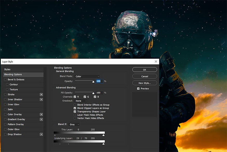Open the Blend If Gray dropdown
Screen dimensions: 227x152
pyautogui.click(x=74, y=124)
